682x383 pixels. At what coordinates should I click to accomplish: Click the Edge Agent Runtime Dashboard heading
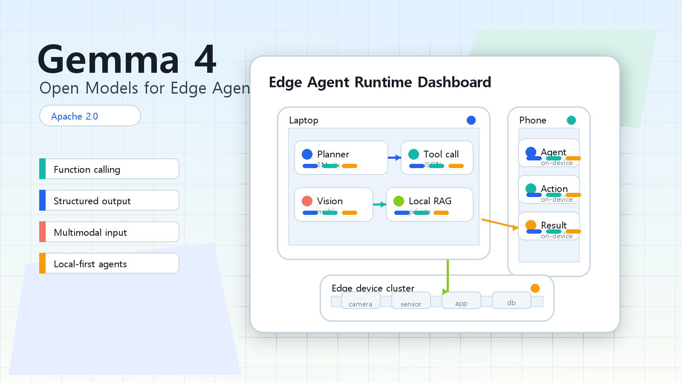click(380, 82)
